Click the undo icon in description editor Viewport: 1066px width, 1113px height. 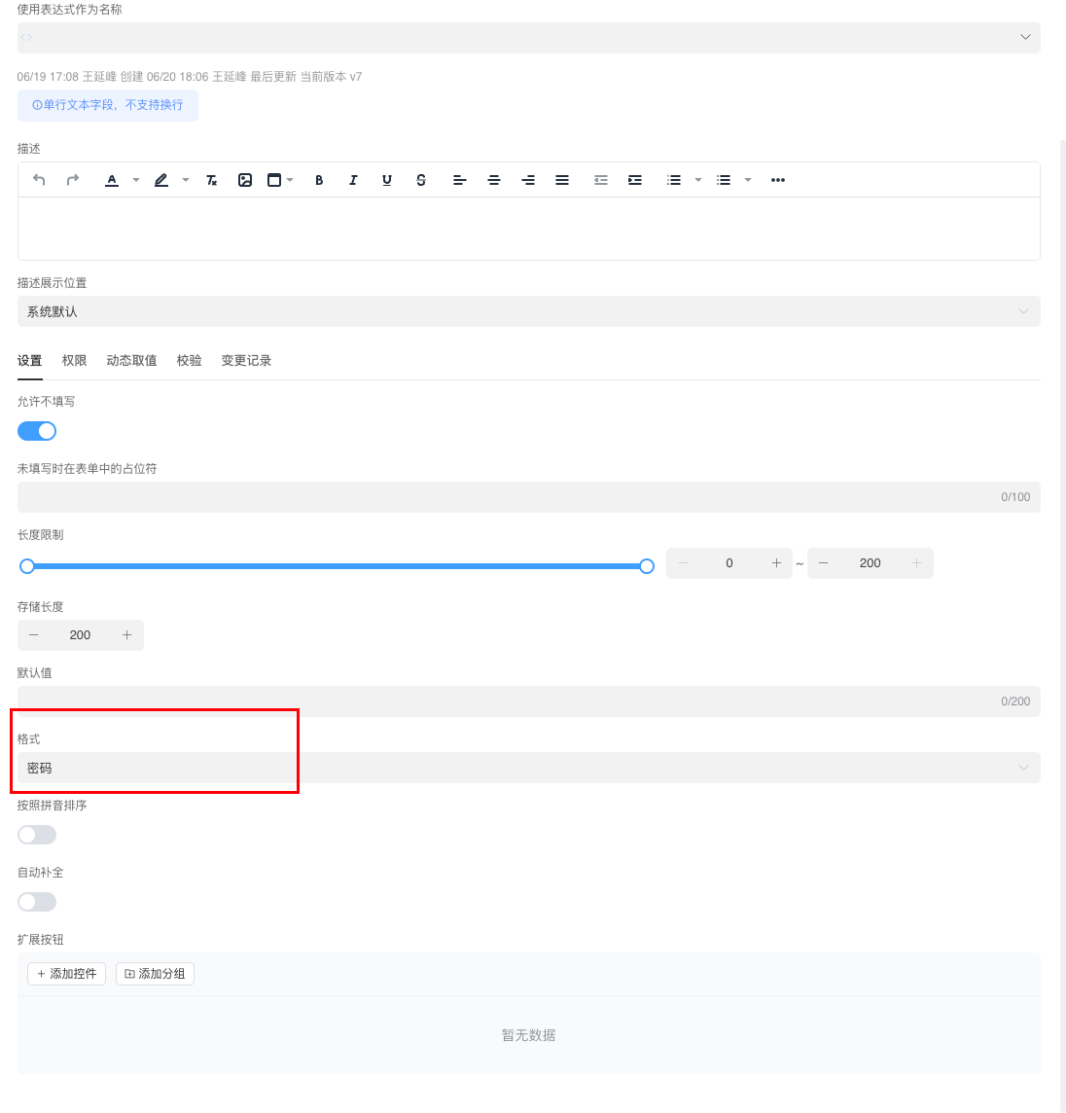tap(39, 180)
